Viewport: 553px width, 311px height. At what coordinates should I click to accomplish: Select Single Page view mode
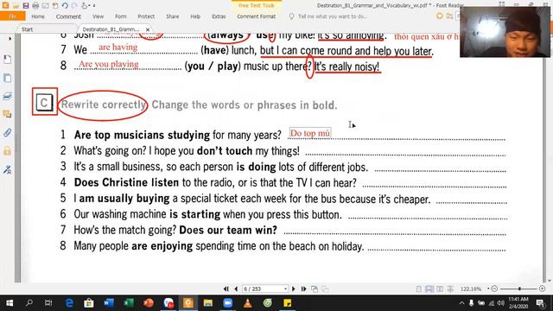(x=418, y=289)
